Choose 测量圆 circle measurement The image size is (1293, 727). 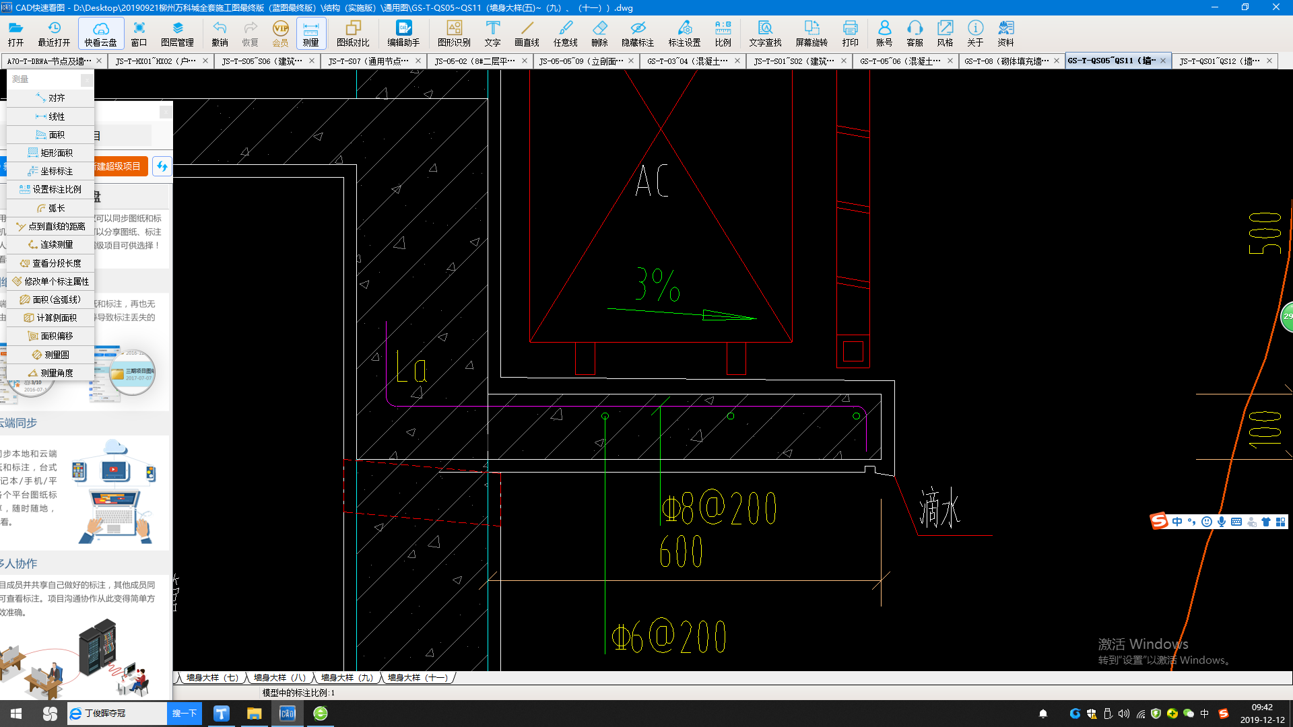pos(51,355)
